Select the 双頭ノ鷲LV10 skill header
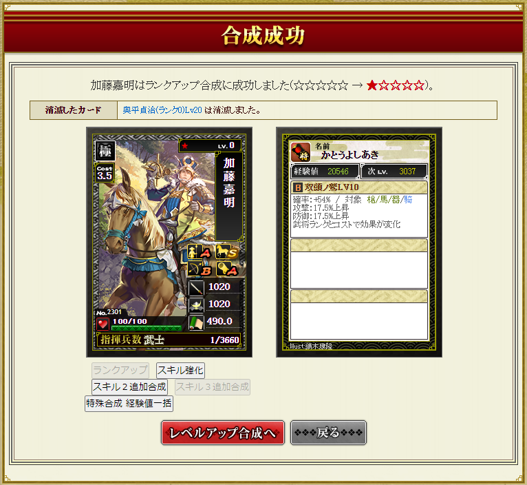 click(x=359, y=187)
